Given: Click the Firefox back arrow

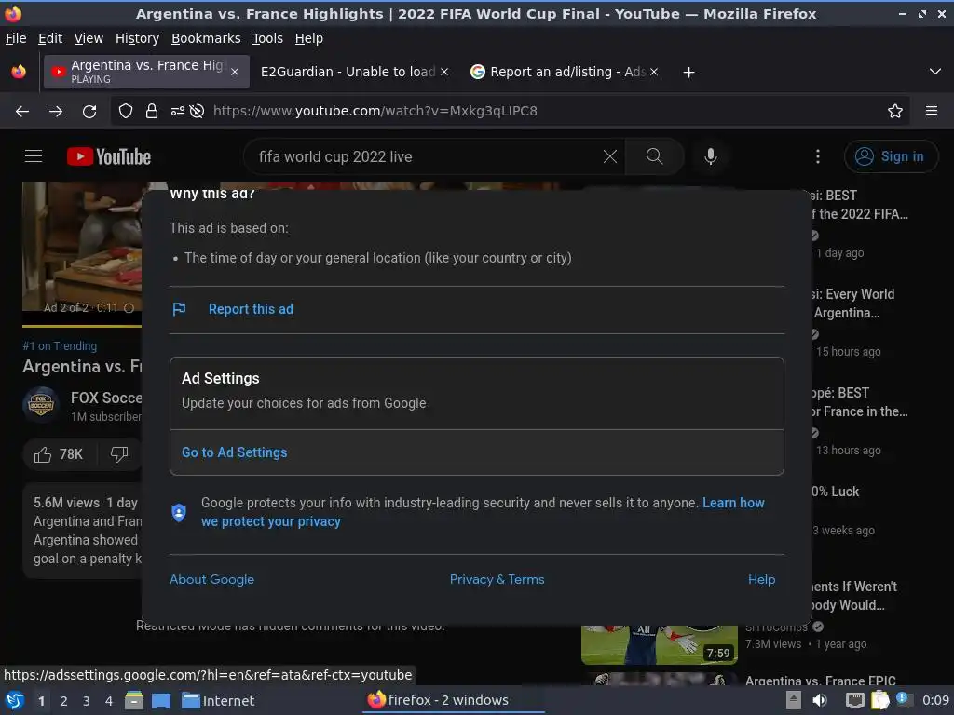Looking at the screenshot, I should (x=22, y=112).
